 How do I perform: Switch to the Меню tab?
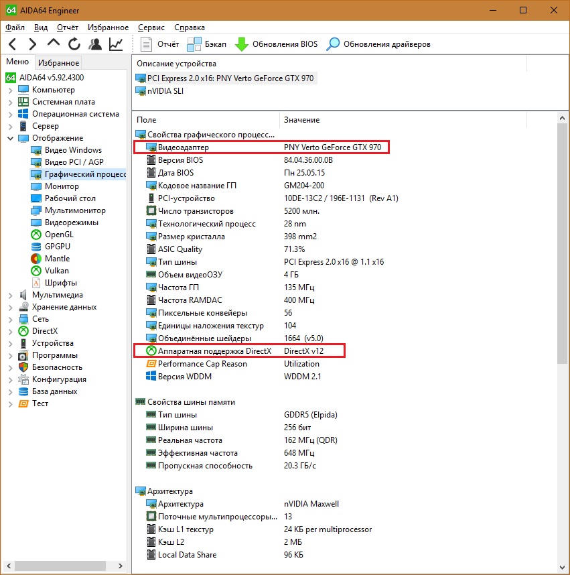click(x=17, y=62)
